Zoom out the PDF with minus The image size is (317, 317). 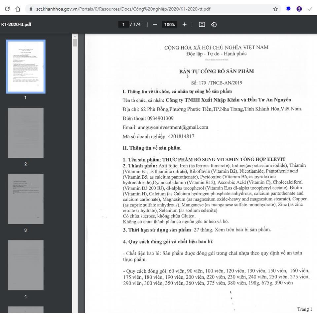pyautogui.click(x=155, y=24)
